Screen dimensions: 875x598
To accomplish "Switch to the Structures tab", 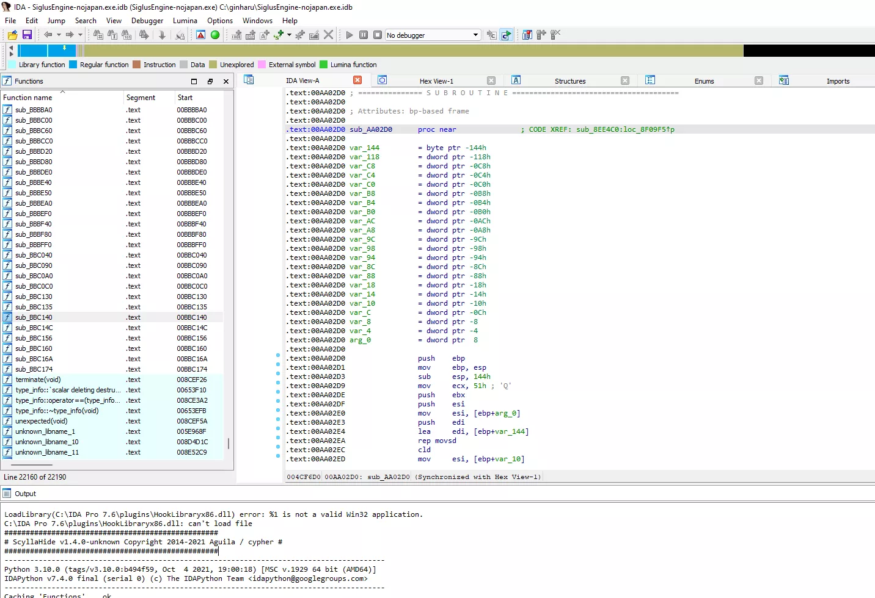I will click(x=569, y=81).
